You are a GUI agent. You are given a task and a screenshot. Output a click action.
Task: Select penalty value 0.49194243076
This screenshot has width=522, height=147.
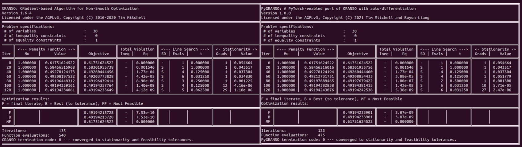click(319, 90)
